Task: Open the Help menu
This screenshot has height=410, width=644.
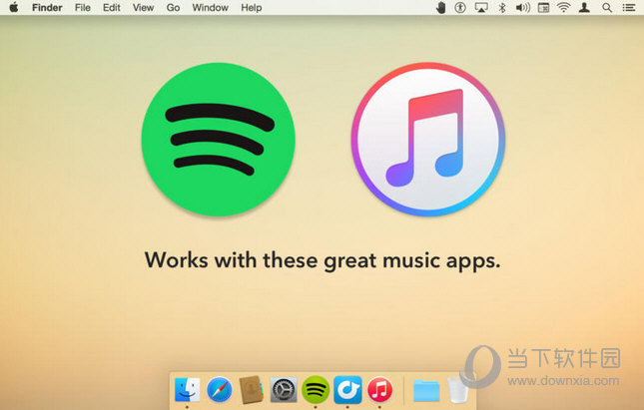Action: pos(252,8)
